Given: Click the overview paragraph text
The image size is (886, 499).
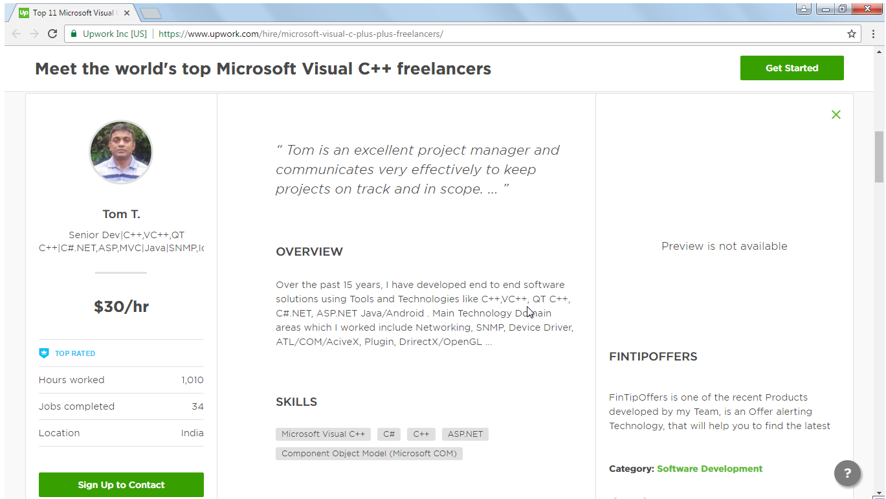Looking at the screenshot, I should click(x=425, y=313).
